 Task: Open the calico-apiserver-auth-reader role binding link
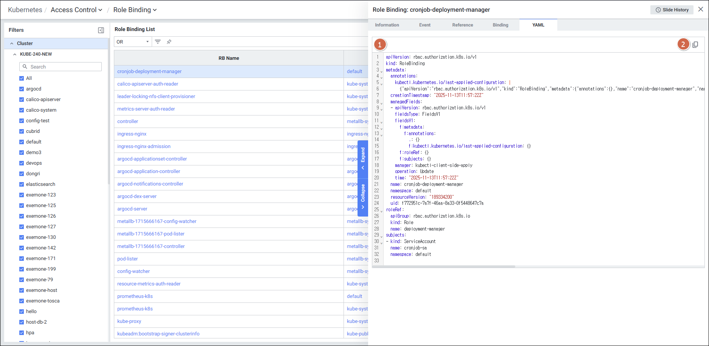(x=148, y=84)
